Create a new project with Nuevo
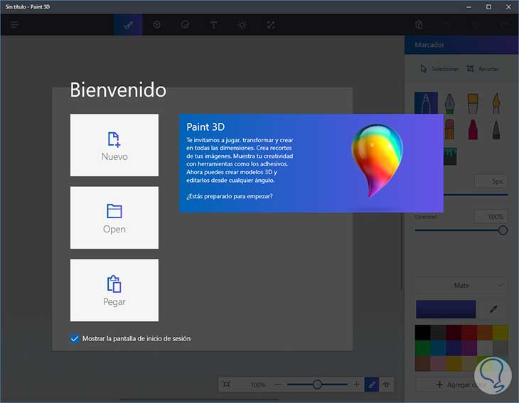Screen dimensions: 519x403 (x=114, y=145)
